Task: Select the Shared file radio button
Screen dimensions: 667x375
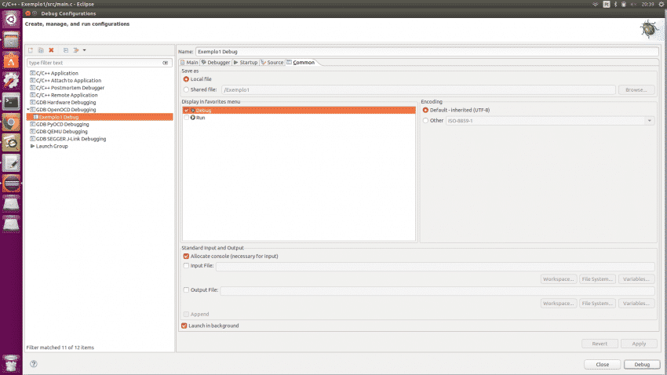Action: 186,89
